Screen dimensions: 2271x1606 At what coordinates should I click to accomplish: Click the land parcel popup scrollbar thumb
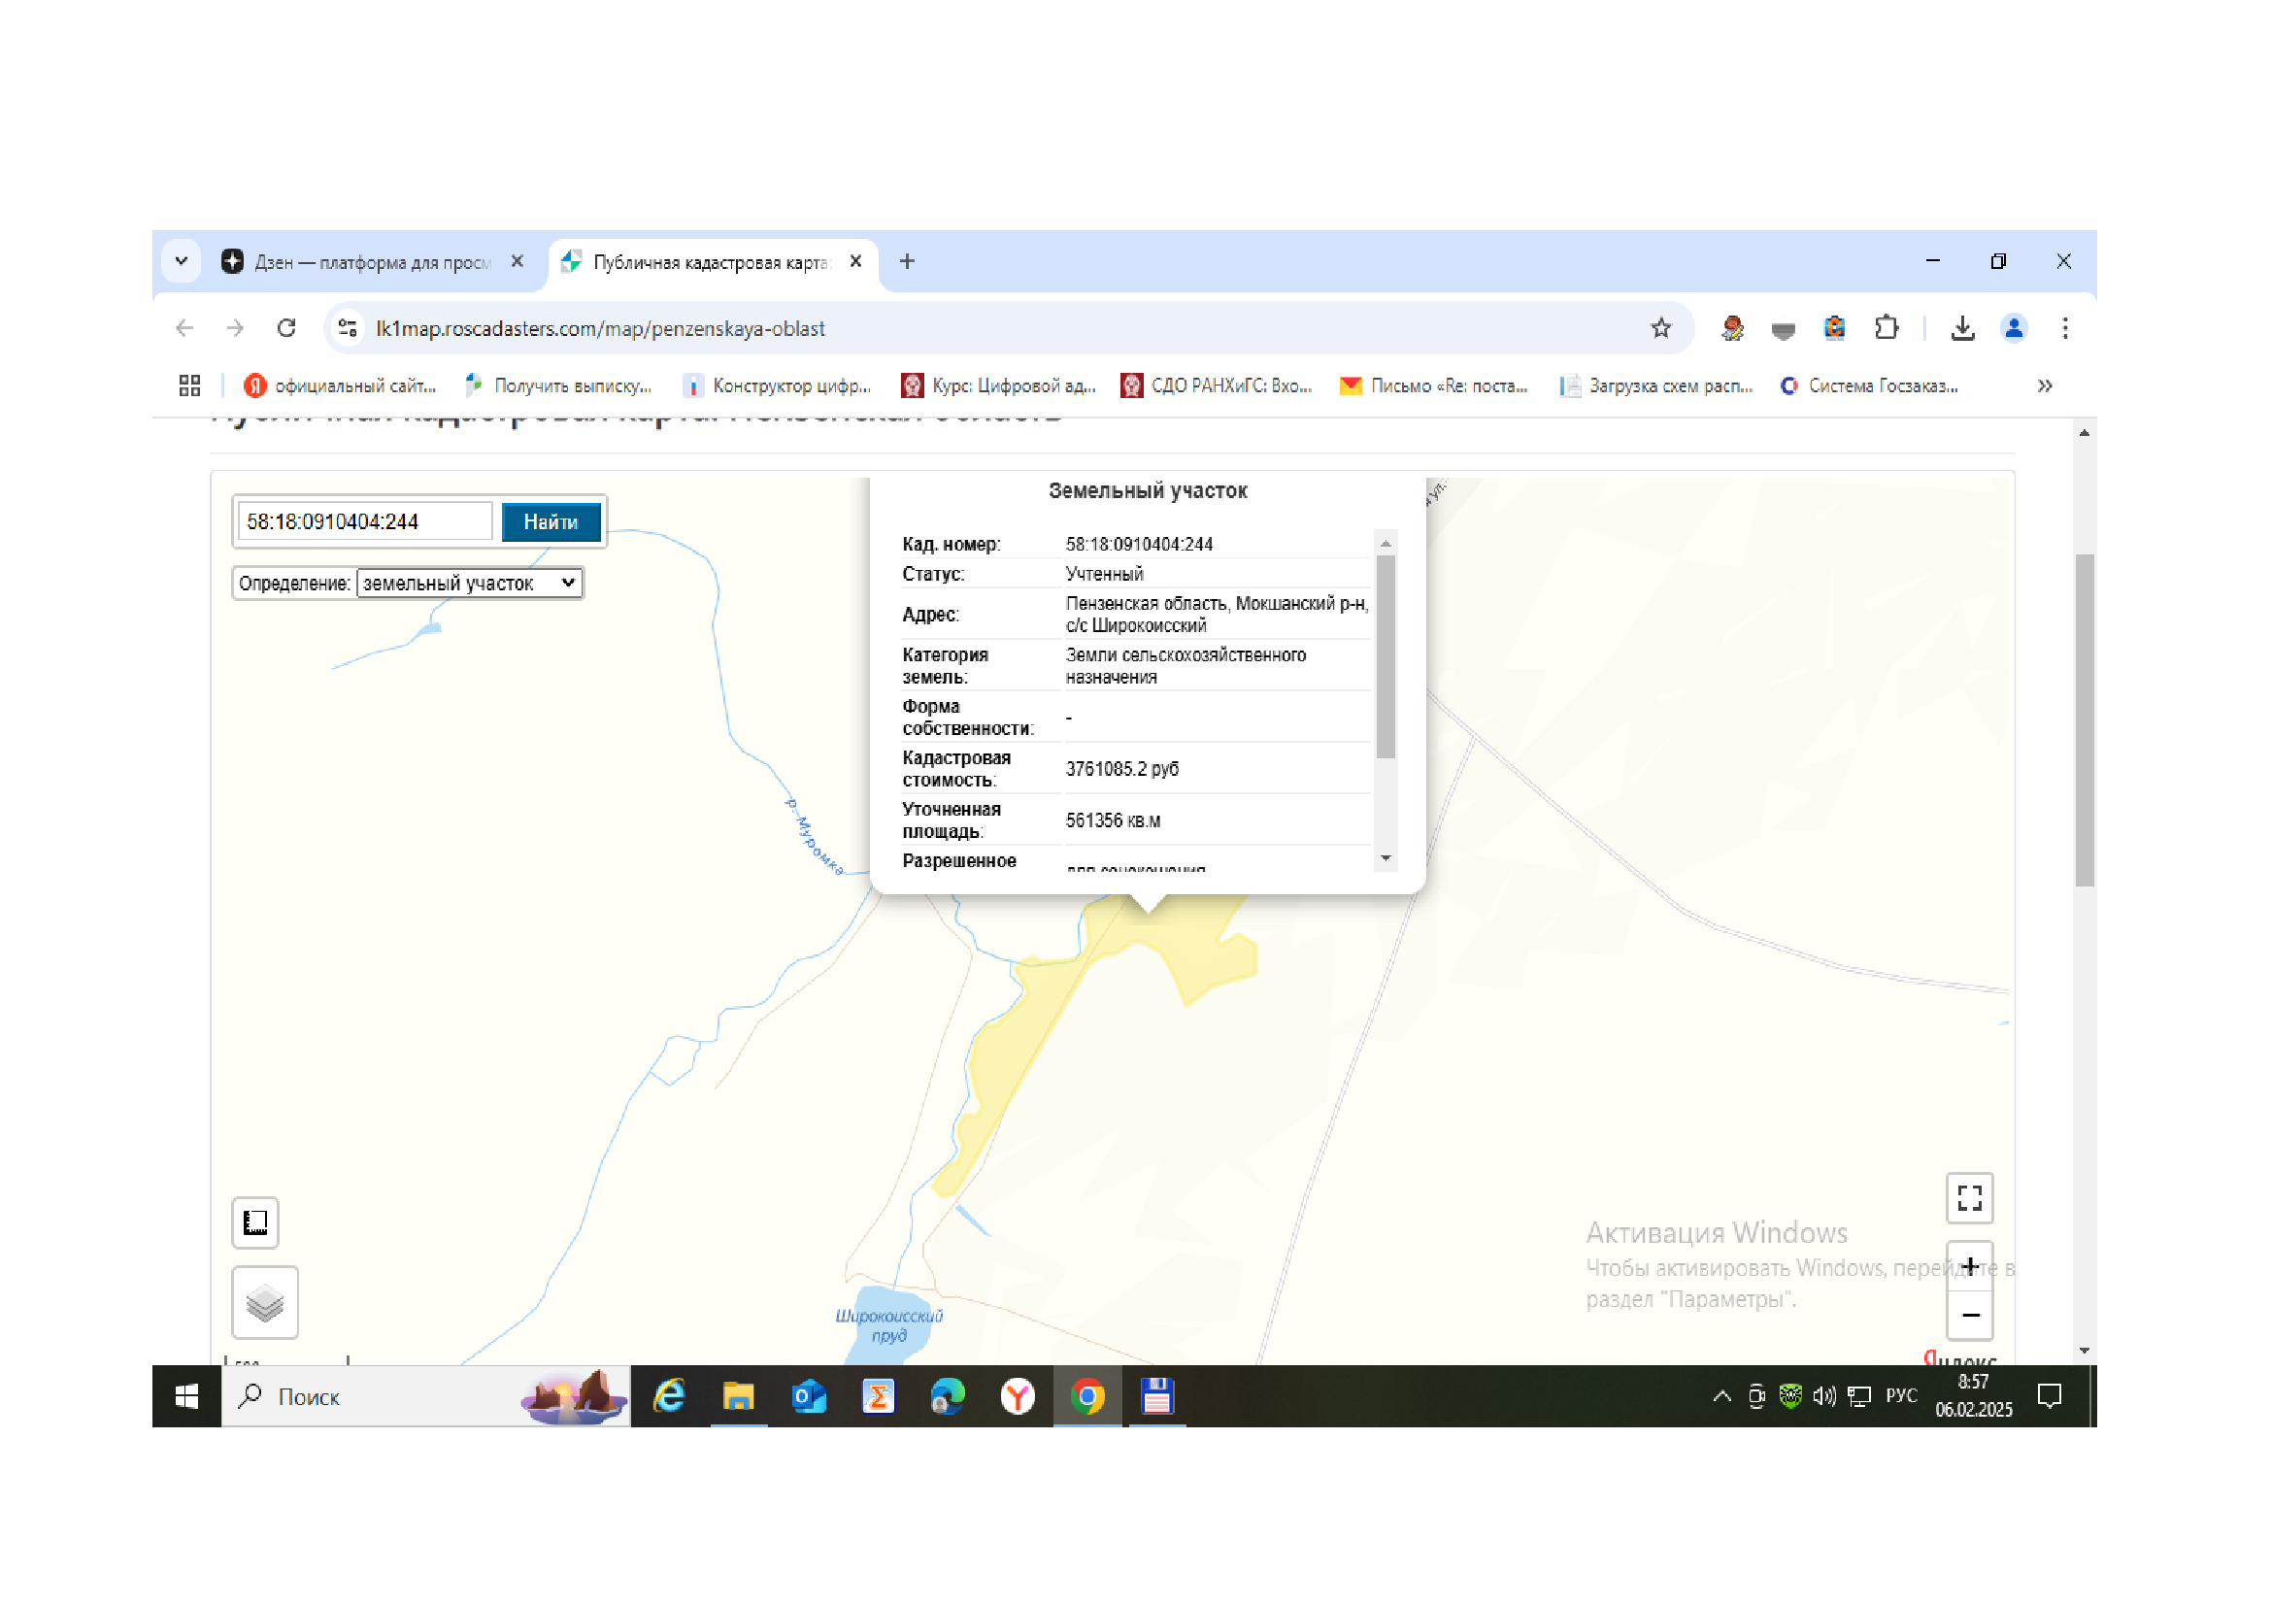[x=1386, y=656]
